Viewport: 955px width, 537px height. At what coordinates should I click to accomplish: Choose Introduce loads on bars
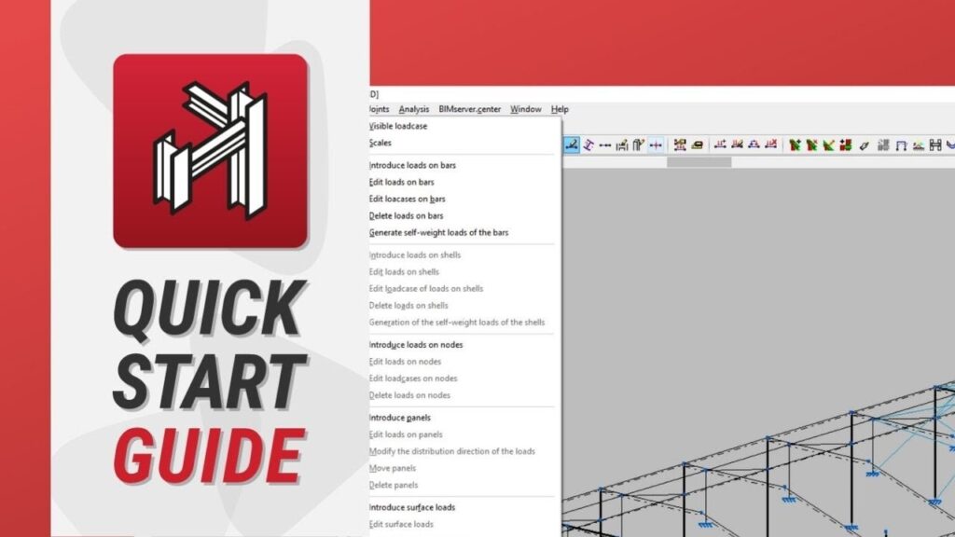click(412, 165)
